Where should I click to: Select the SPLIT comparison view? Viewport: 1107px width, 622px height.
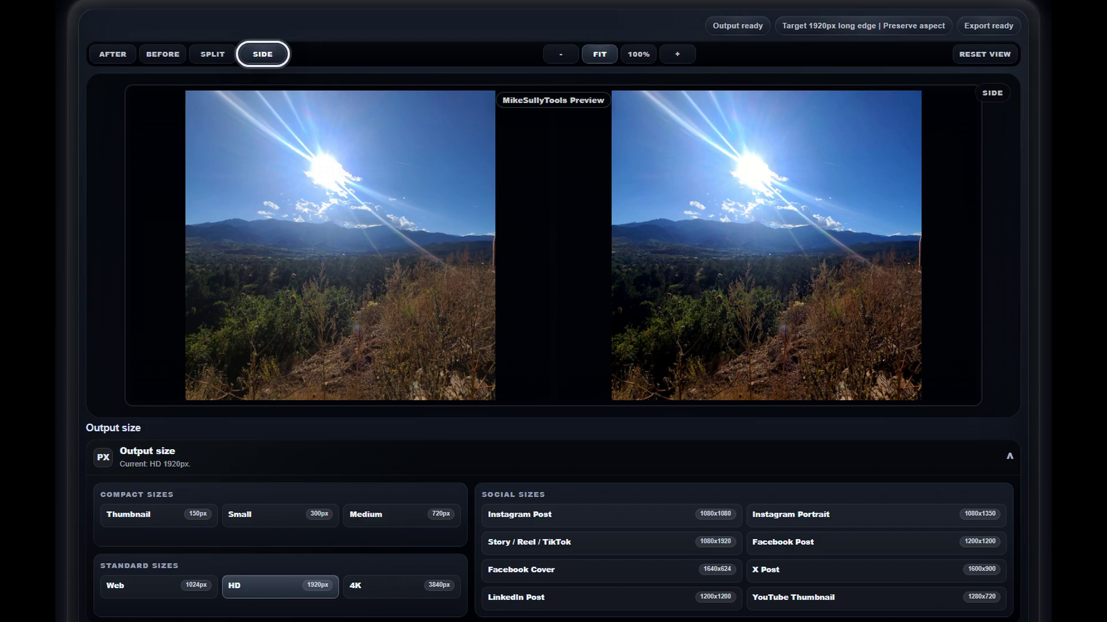(x=213, y=54)
